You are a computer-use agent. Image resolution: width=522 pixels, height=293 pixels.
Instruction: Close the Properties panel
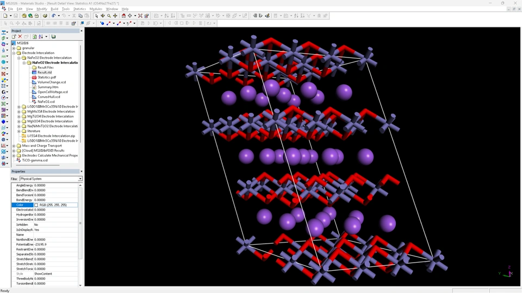click(81, 171)
